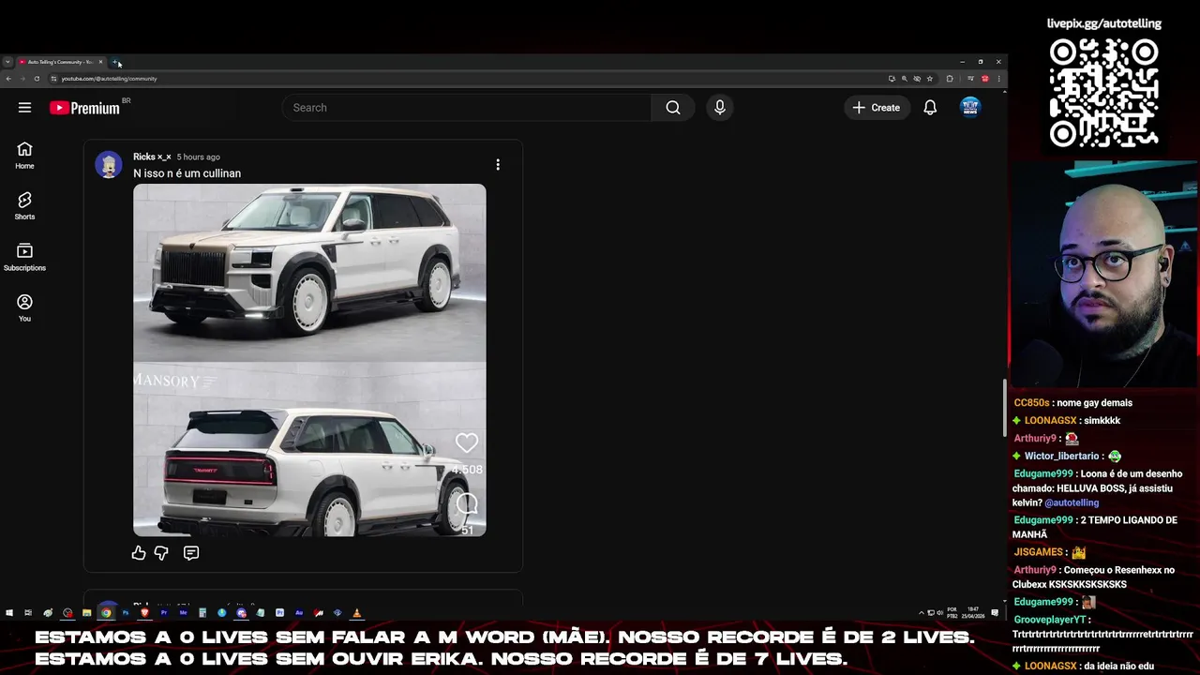The image size is (1200, 675).
Task: Close the Auto Telling's Community tab
Action: pyautogui.click(x=100, y=62)
